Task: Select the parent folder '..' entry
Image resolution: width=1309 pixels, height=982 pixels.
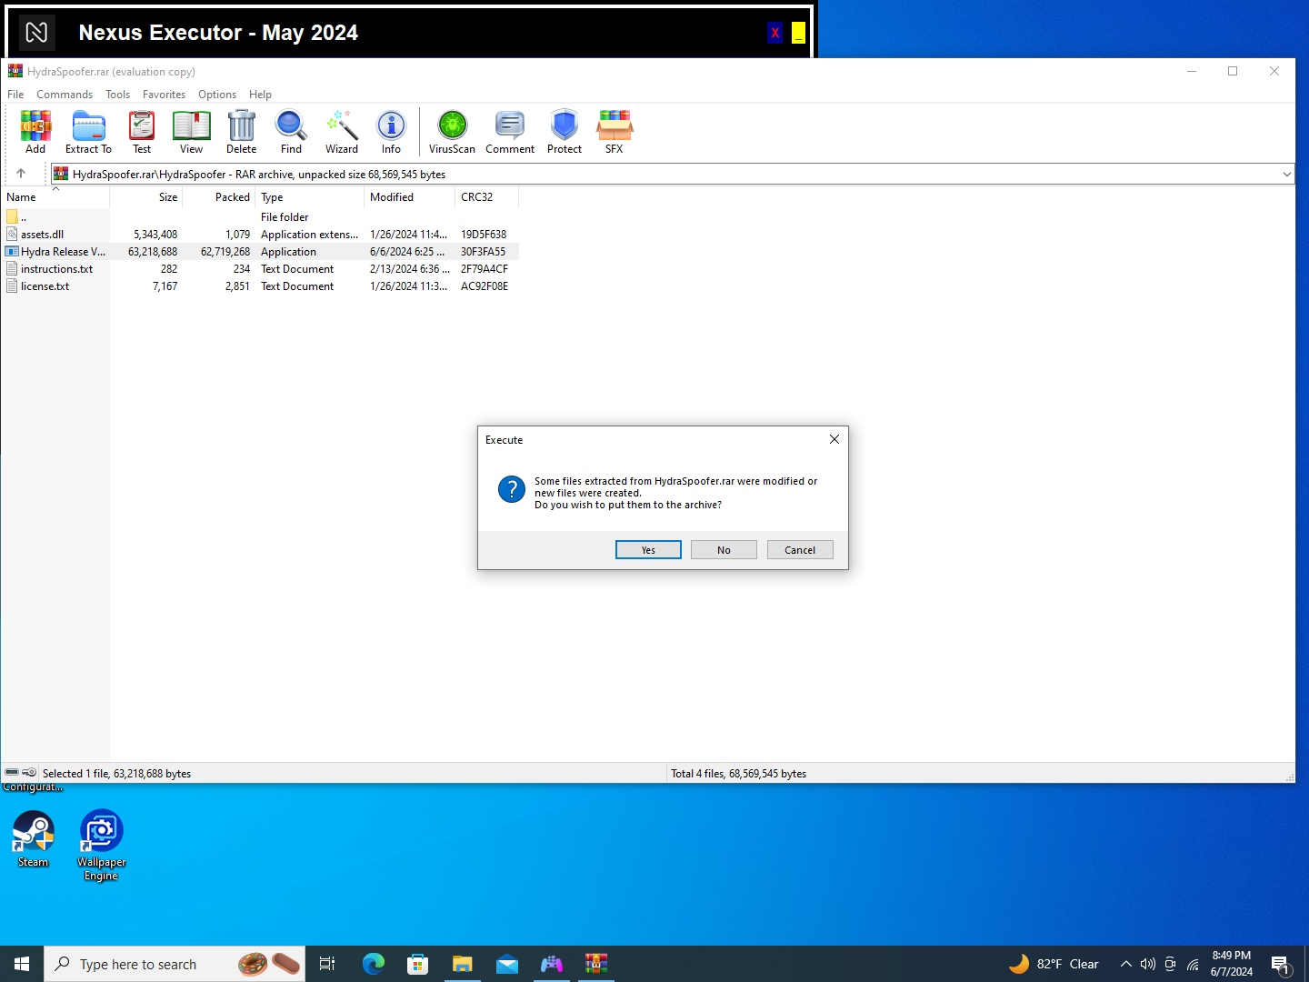Action: click(x=260, y=217)
